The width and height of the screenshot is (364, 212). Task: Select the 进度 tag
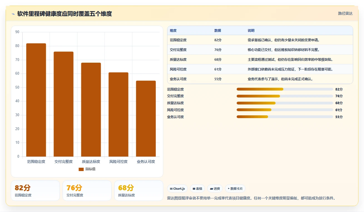[x=215, y=189]
